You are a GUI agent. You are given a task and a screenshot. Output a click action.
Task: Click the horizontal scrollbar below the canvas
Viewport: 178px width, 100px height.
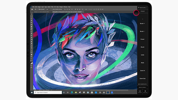tap(109, 90)
